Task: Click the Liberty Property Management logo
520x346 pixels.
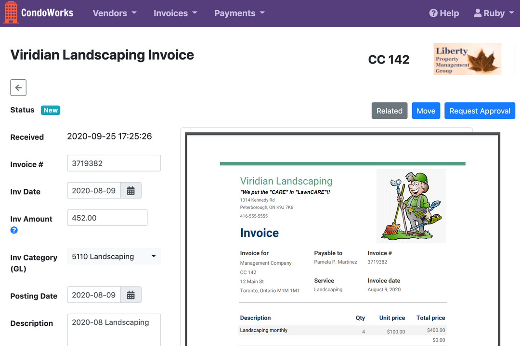Action: 467,59
